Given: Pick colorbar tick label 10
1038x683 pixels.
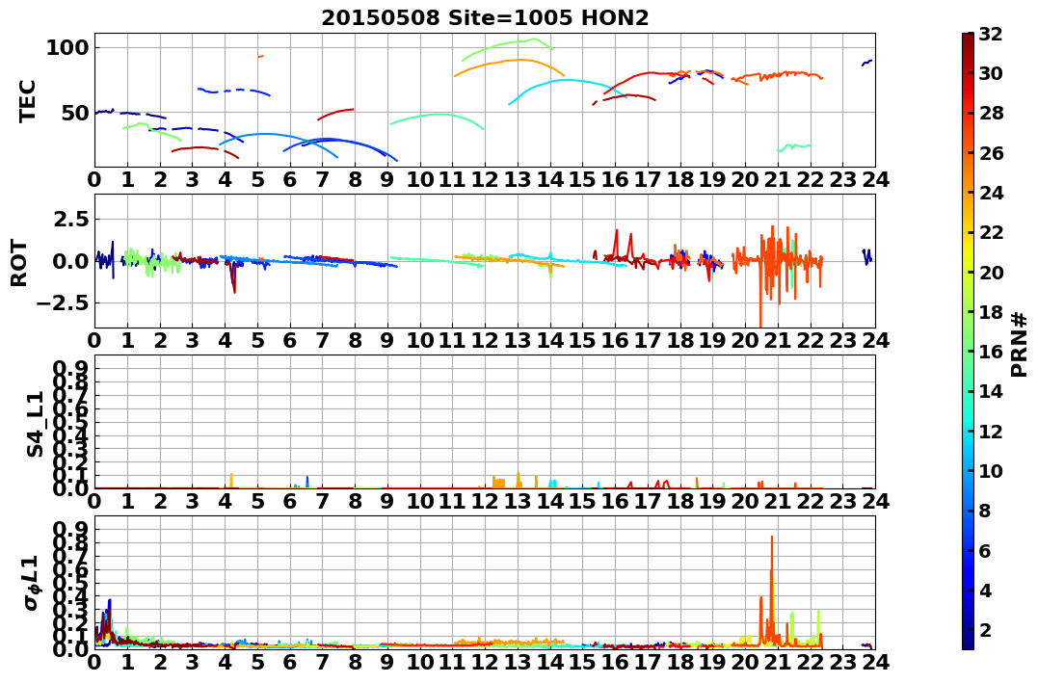Looking at the screenshot, I should tap(991, 470).
